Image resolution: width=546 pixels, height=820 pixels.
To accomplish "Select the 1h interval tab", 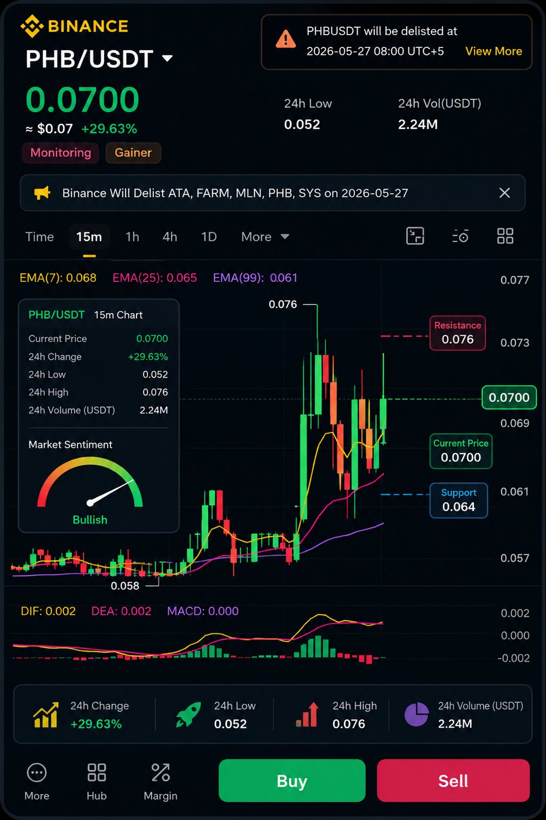I will click(132, 237).
